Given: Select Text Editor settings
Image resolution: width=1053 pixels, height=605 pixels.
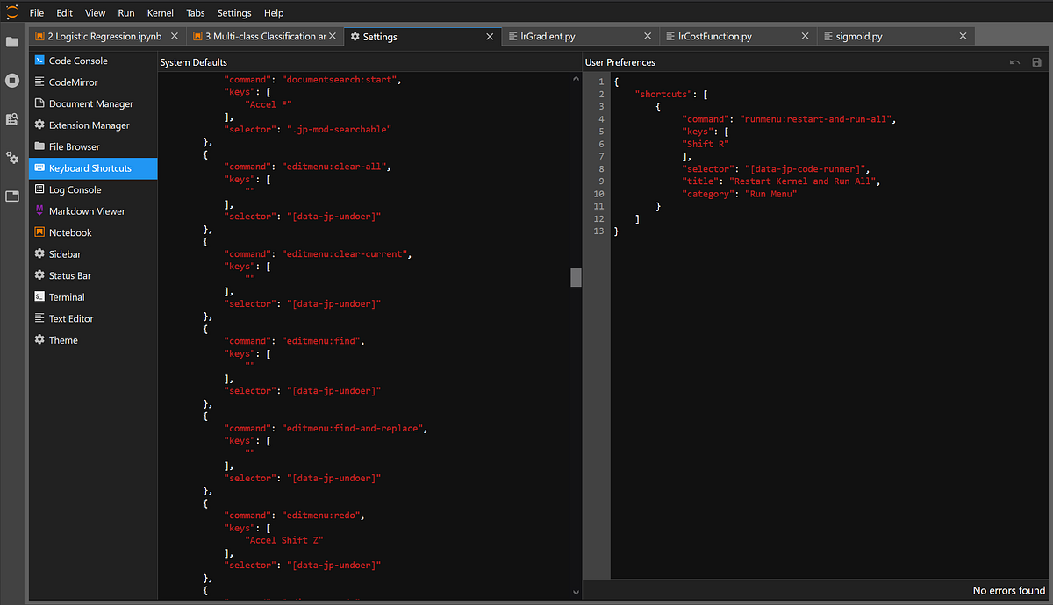Looking at the screenshot, I should click(93, 318).
